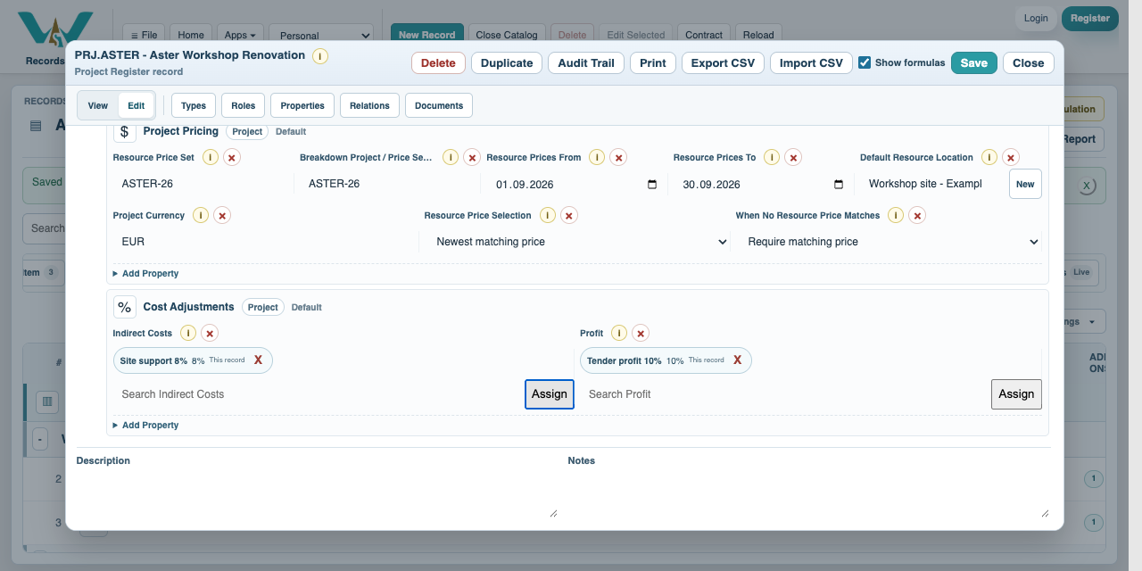The image size is (1142, 571).
Task: Create New Default Resource Location
Action: (x=1025, y=185)
